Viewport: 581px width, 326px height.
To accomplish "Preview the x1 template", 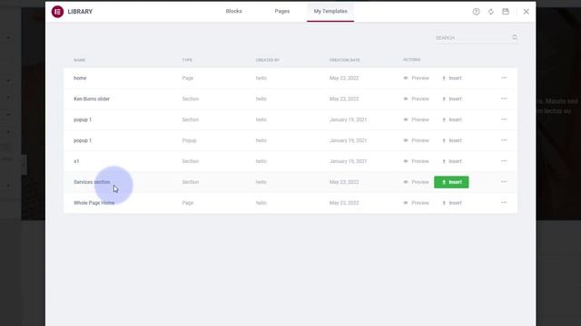I will pos(416,161).
